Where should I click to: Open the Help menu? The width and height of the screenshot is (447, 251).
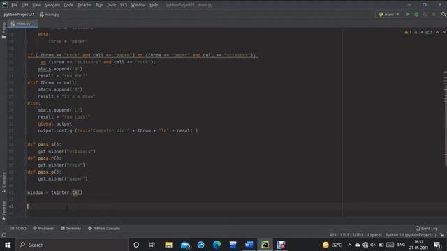pyautogui.click(x=154, y=5)
